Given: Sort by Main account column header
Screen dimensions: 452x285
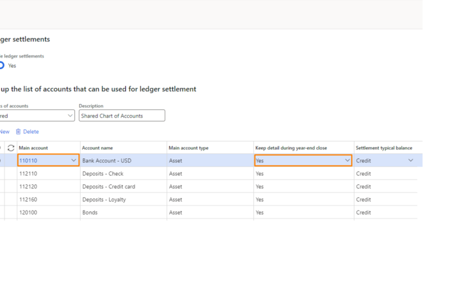Looking at the screenshot, I should (34, 148).
